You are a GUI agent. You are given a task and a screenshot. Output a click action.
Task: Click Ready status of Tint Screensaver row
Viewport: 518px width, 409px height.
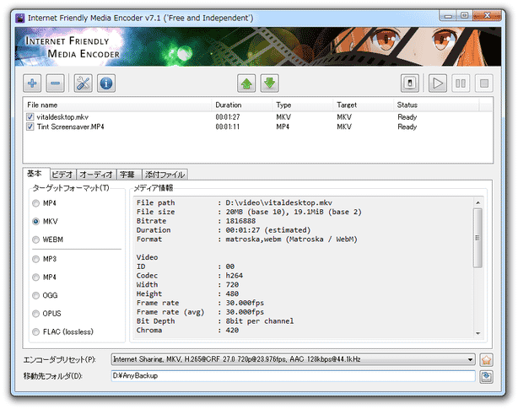(407, 126)
